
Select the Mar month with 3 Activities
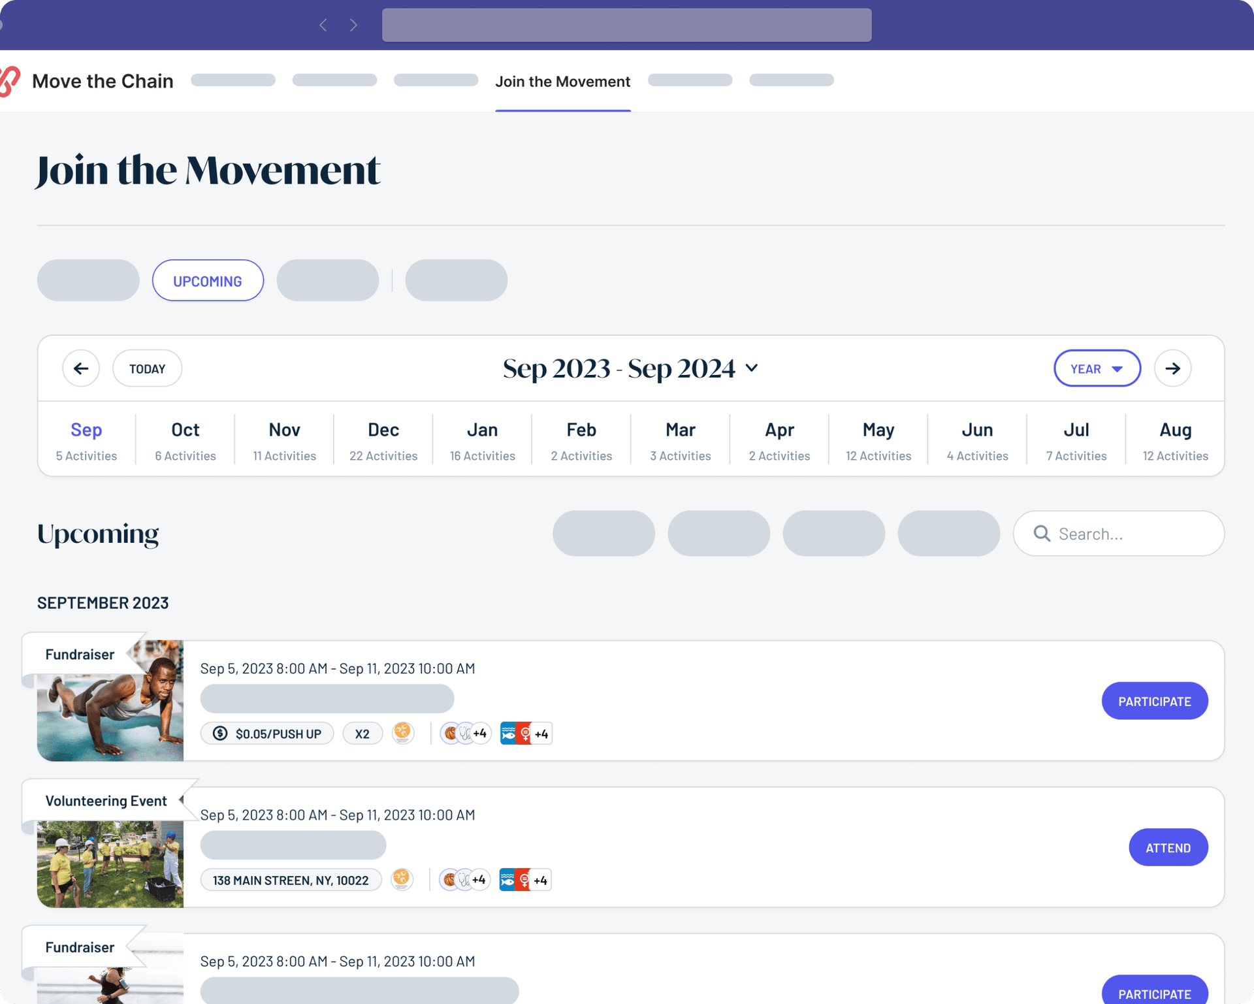681,440
